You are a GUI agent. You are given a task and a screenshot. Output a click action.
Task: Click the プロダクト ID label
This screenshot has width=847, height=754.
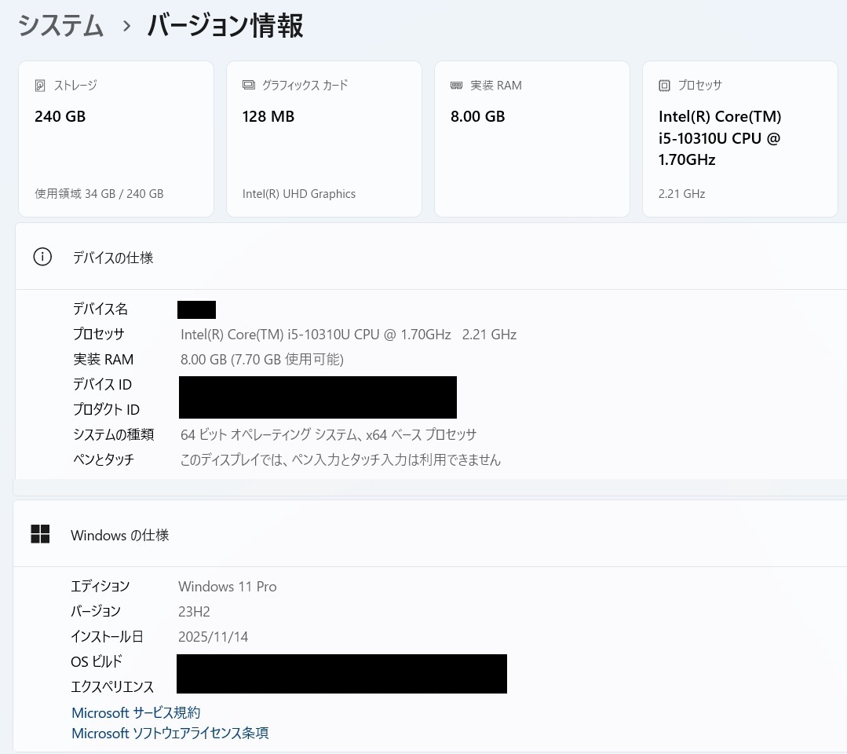pos(107,410)
